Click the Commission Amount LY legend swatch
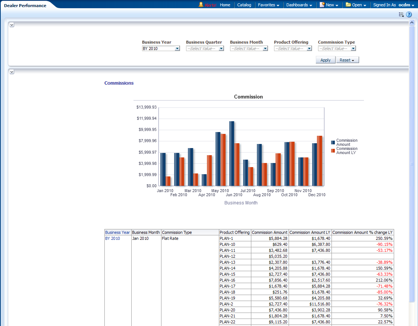418x326 pixels. point(333,151)
